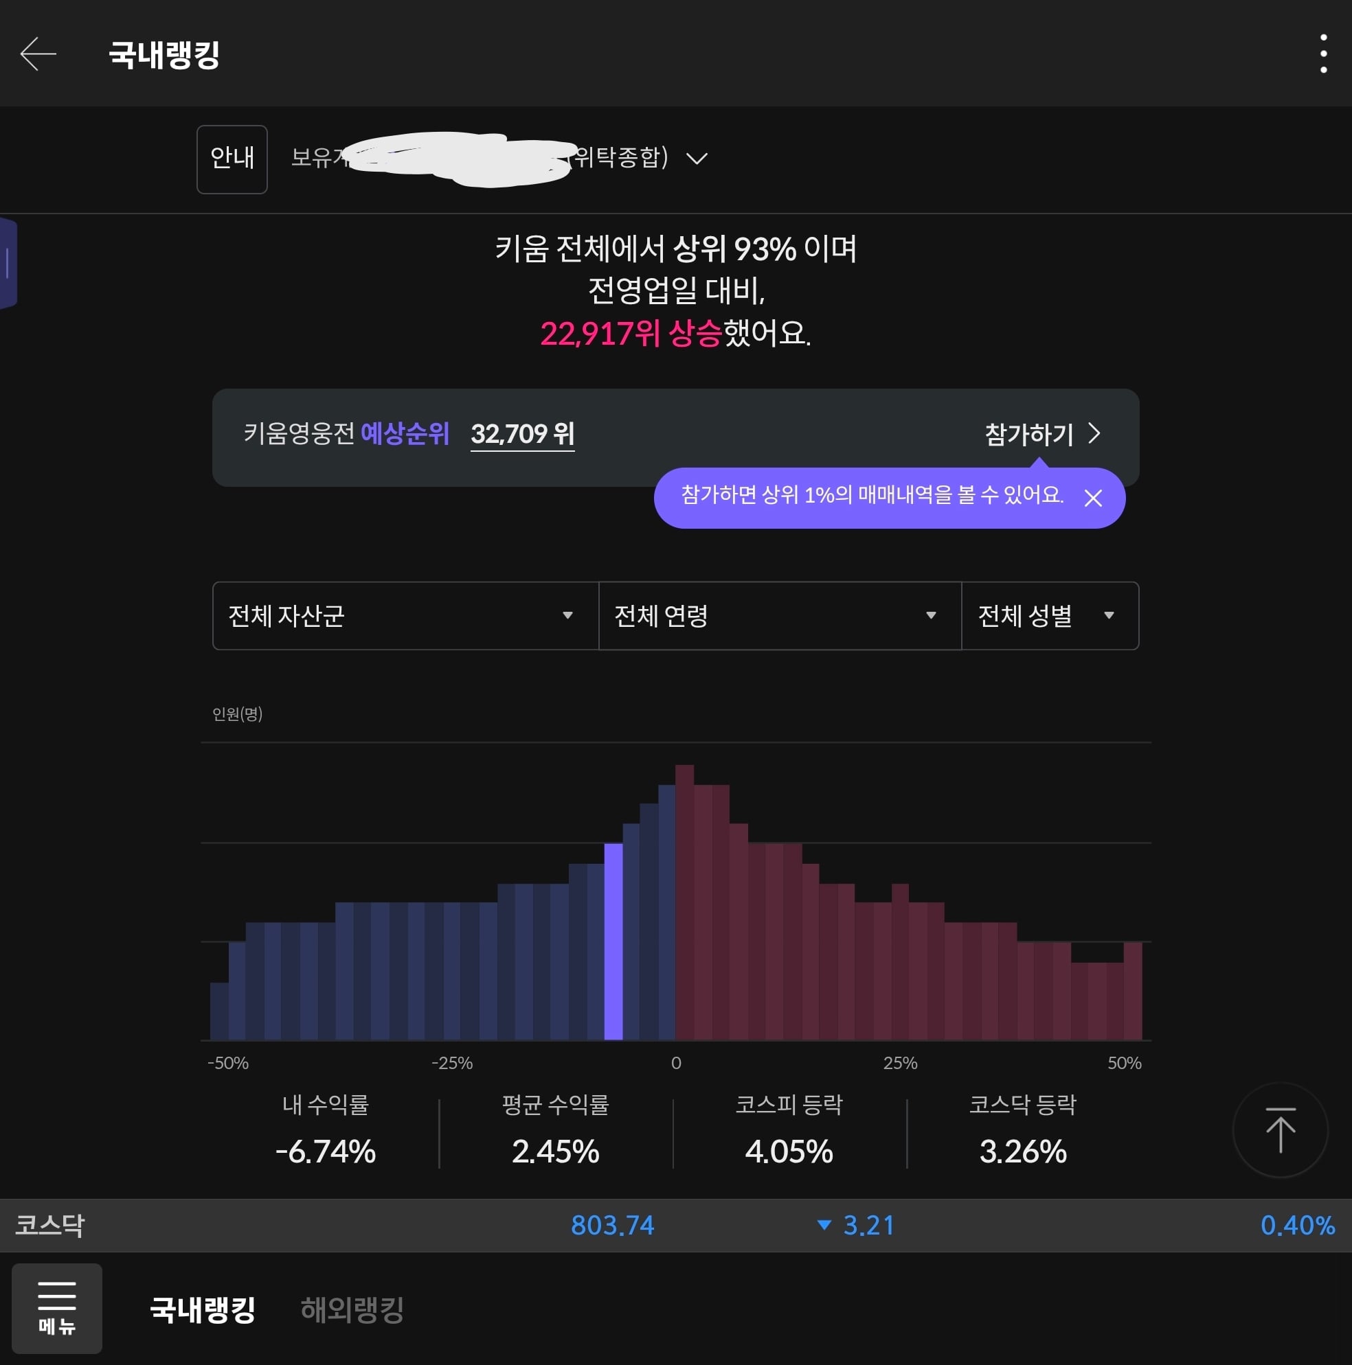Open the 메뉴 hamburger menu
The width and height of the screenshot is (1352, 1365).
[x=56, y=1308]
